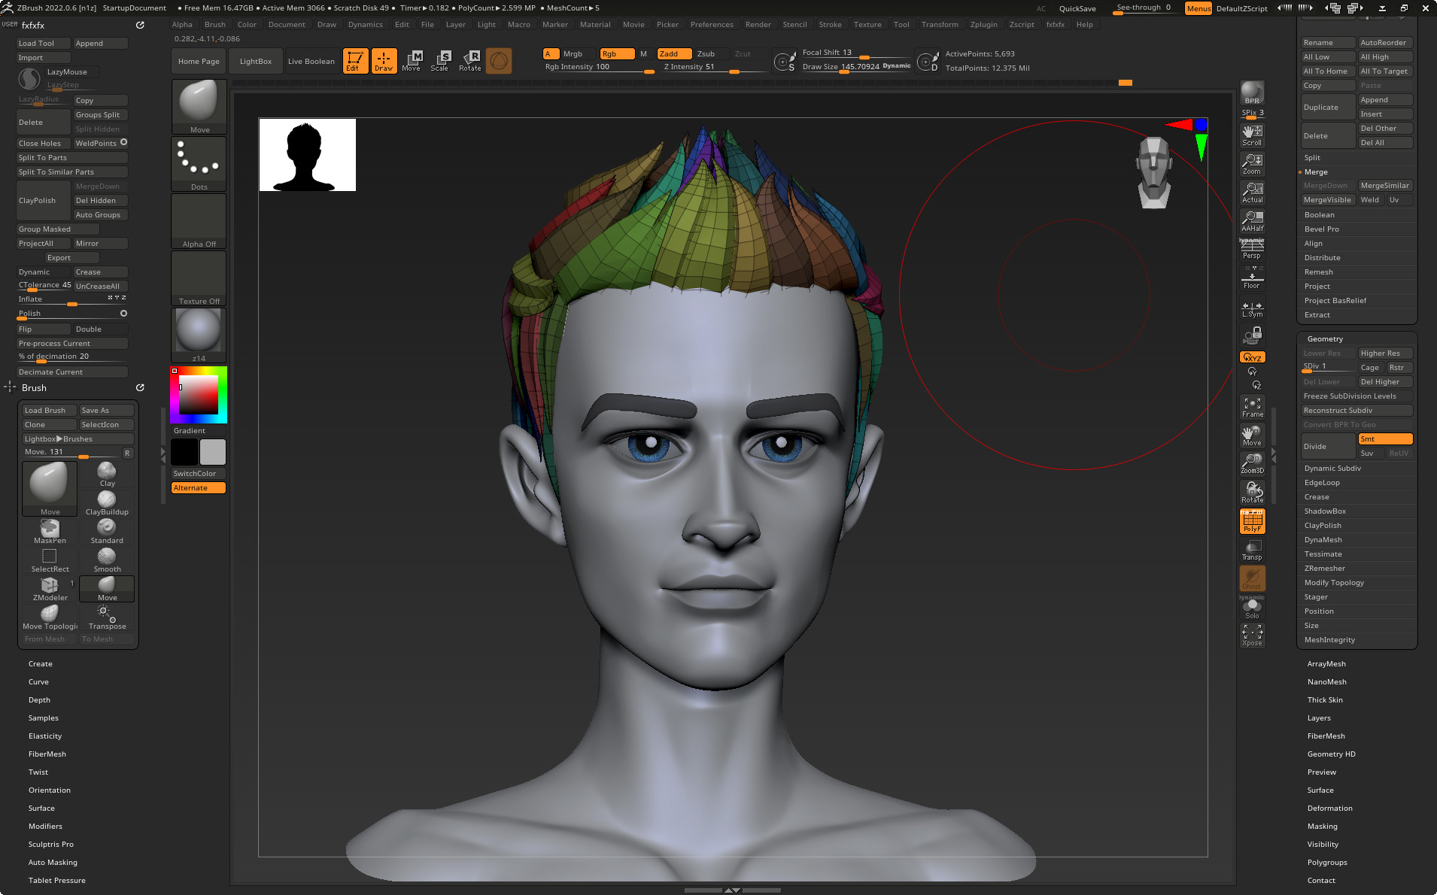The width and height of the screenshot is (1437, 895).
Task: Switch to the Move gizmo mode
Action: (x=412, y=61)
